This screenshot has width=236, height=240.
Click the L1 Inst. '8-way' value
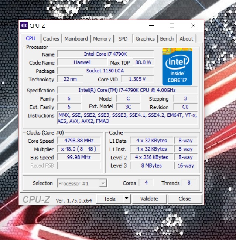[x=186, y=149]
